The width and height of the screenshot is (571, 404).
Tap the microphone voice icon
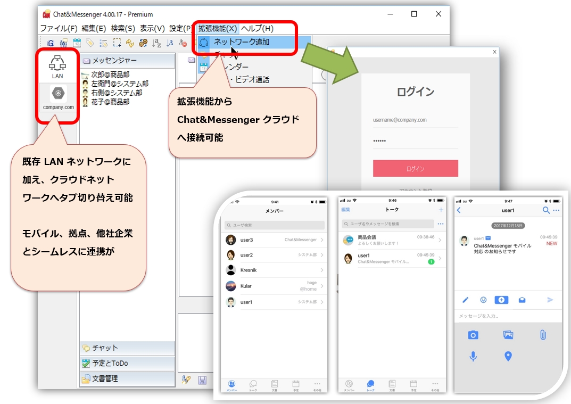point(473,356)
